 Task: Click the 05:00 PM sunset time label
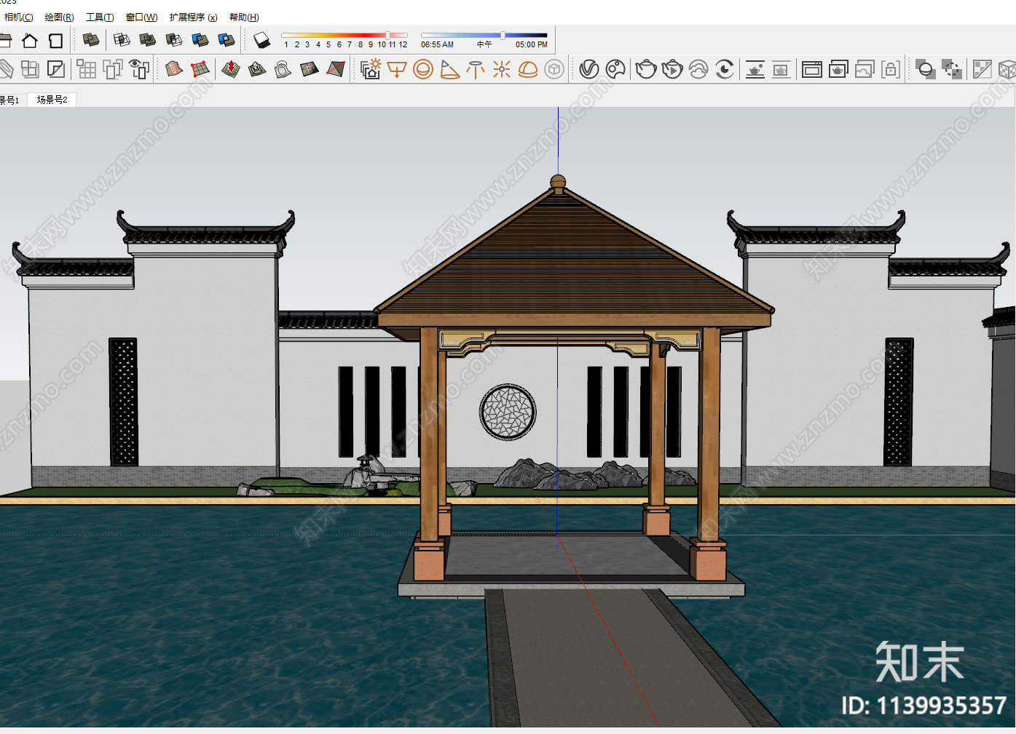point(532,45)
